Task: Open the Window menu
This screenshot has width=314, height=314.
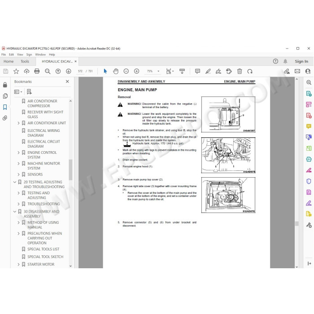Action: click(x=40, y=54)
